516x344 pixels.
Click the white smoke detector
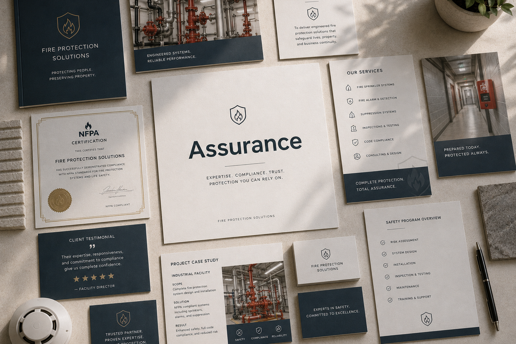[x=40, y=322]
